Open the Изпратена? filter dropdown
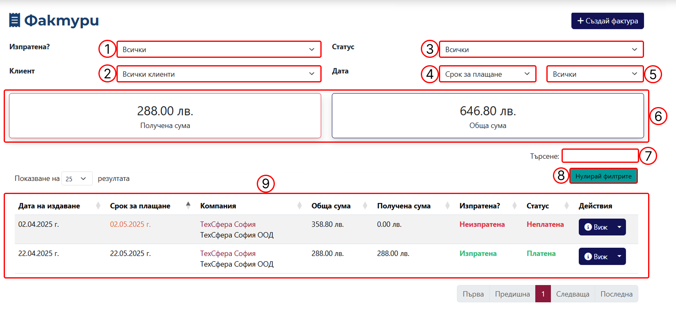The image size is (676, 315). (x=219, y=49)
